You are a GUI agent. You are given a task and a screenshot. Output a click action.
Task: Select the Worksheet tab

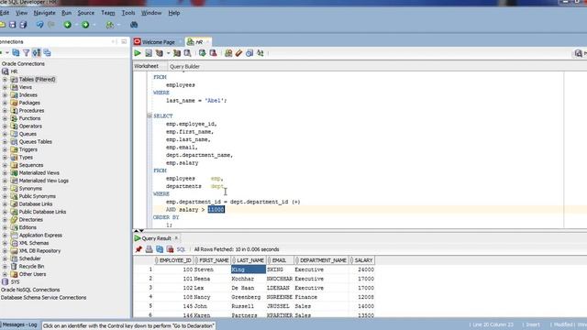click(146, 66)
